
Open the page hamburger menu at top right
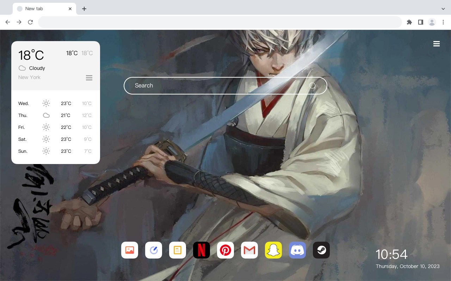pos(437,44)
